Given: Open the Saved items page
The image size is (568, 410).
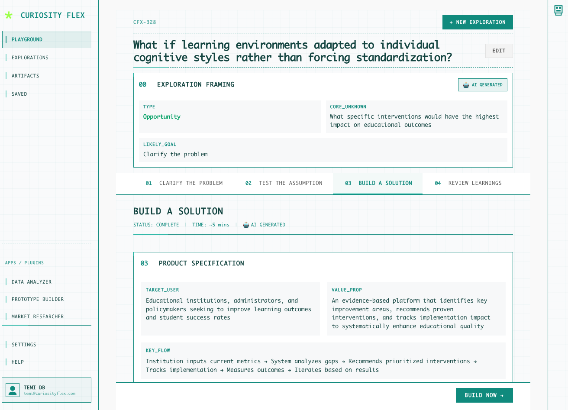Looking at the screenshot, I should [19, 94].
